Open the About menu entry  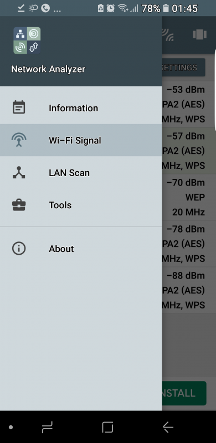coord(81,249)
